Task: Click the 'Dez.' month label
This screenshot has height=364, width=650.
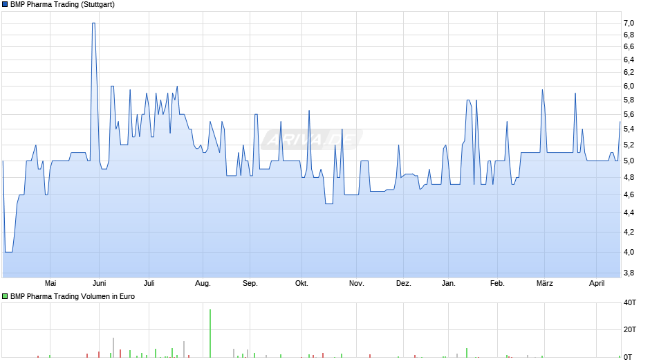Action: 403,283
